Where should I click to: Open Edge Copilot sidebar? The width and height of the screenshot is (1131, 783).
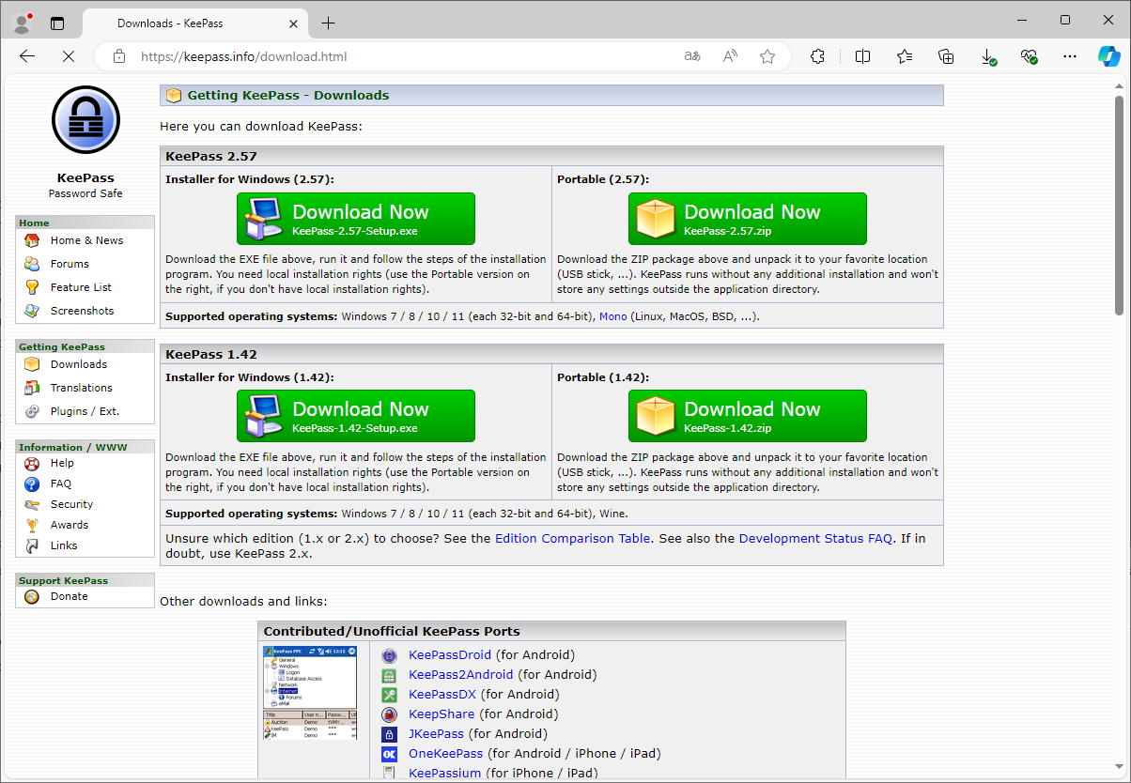pyautogui.click(x=1109, y=56)
